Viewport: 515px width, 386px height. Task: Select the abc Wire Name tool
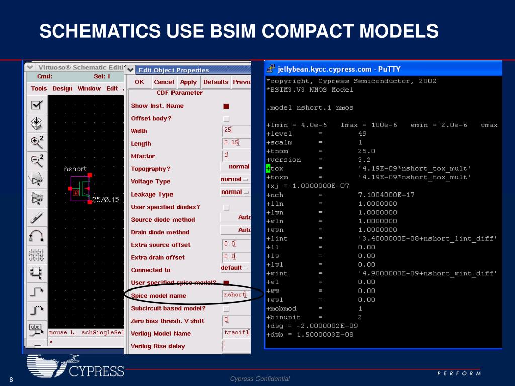[x=36, y=329]
